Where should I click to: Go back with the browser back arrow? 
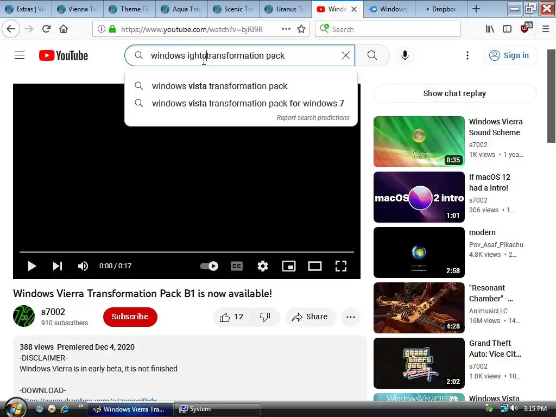[x=11, y=29]
